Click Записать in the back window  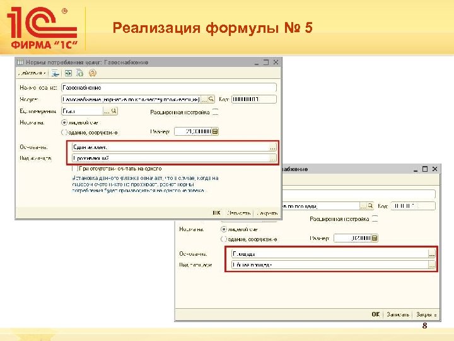pyautogui.click(x=398, y=314)
